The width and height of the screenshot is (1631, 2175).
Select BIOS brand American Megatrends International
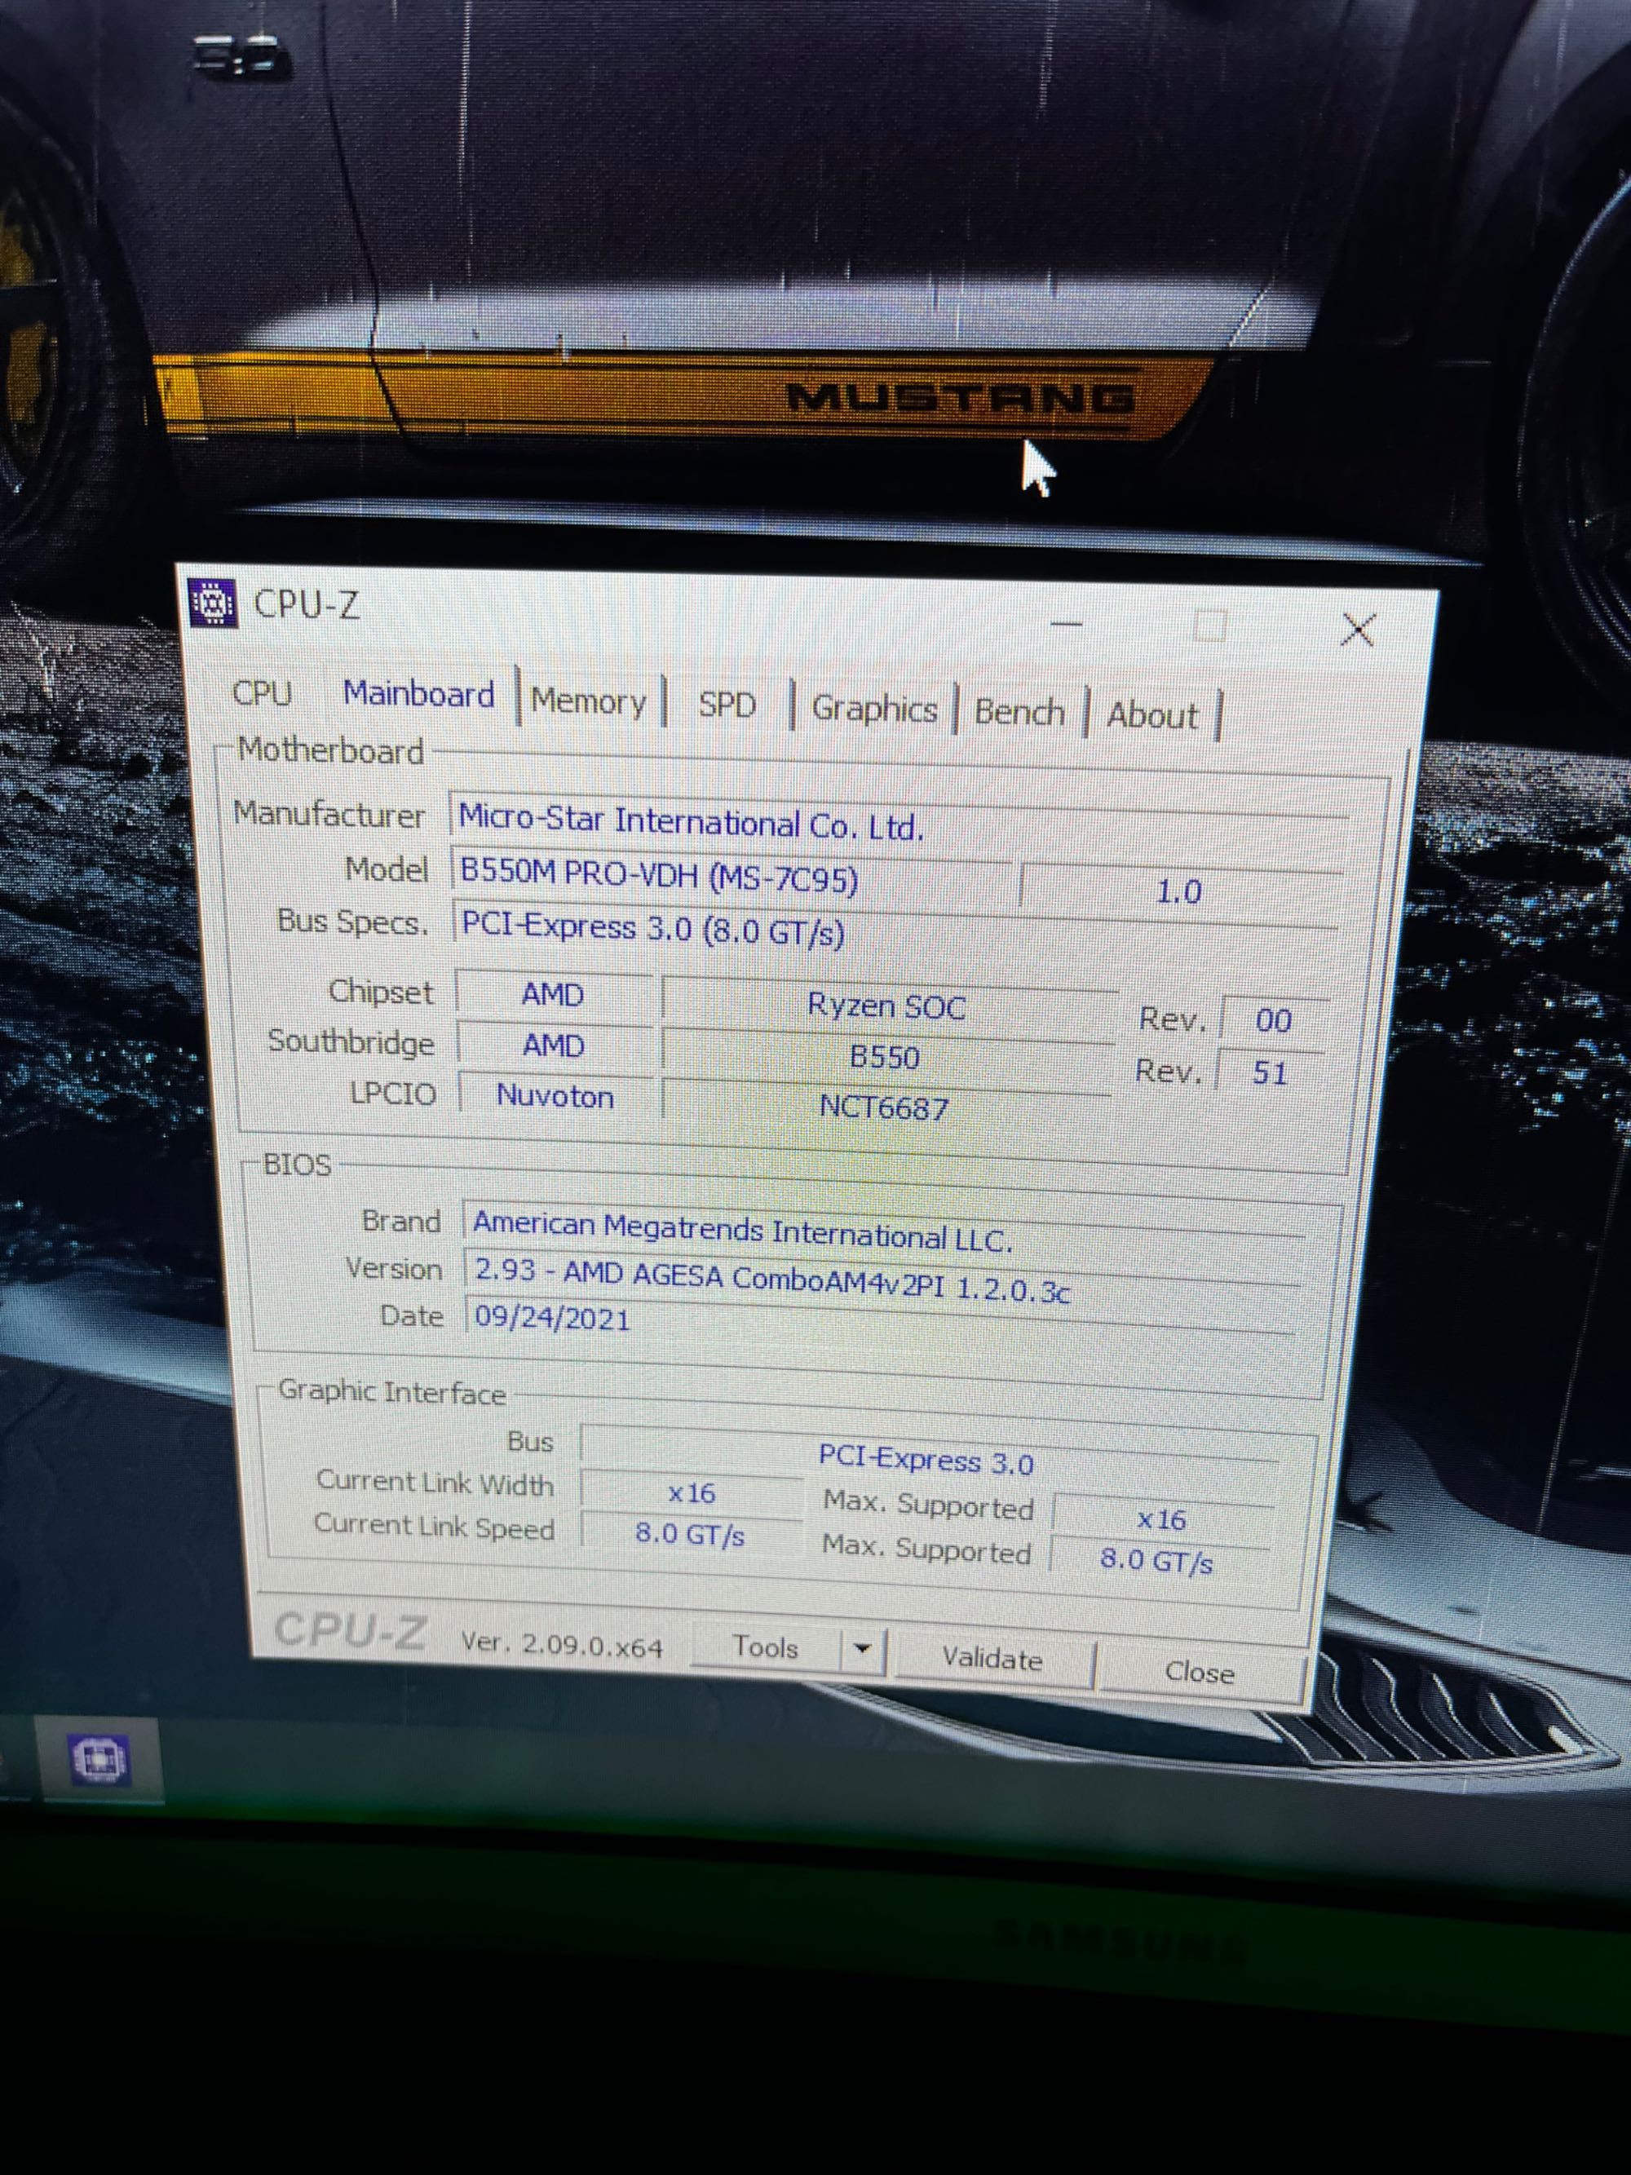coord(883,1233)
